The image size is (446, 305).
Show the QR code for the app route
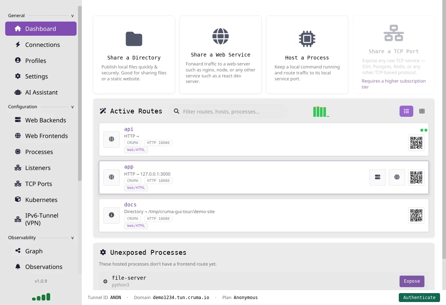pos(416,177)
